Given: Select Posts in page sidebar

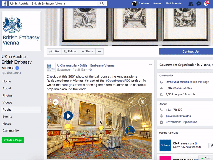Looking at the screenshot, I should (21, 110).
